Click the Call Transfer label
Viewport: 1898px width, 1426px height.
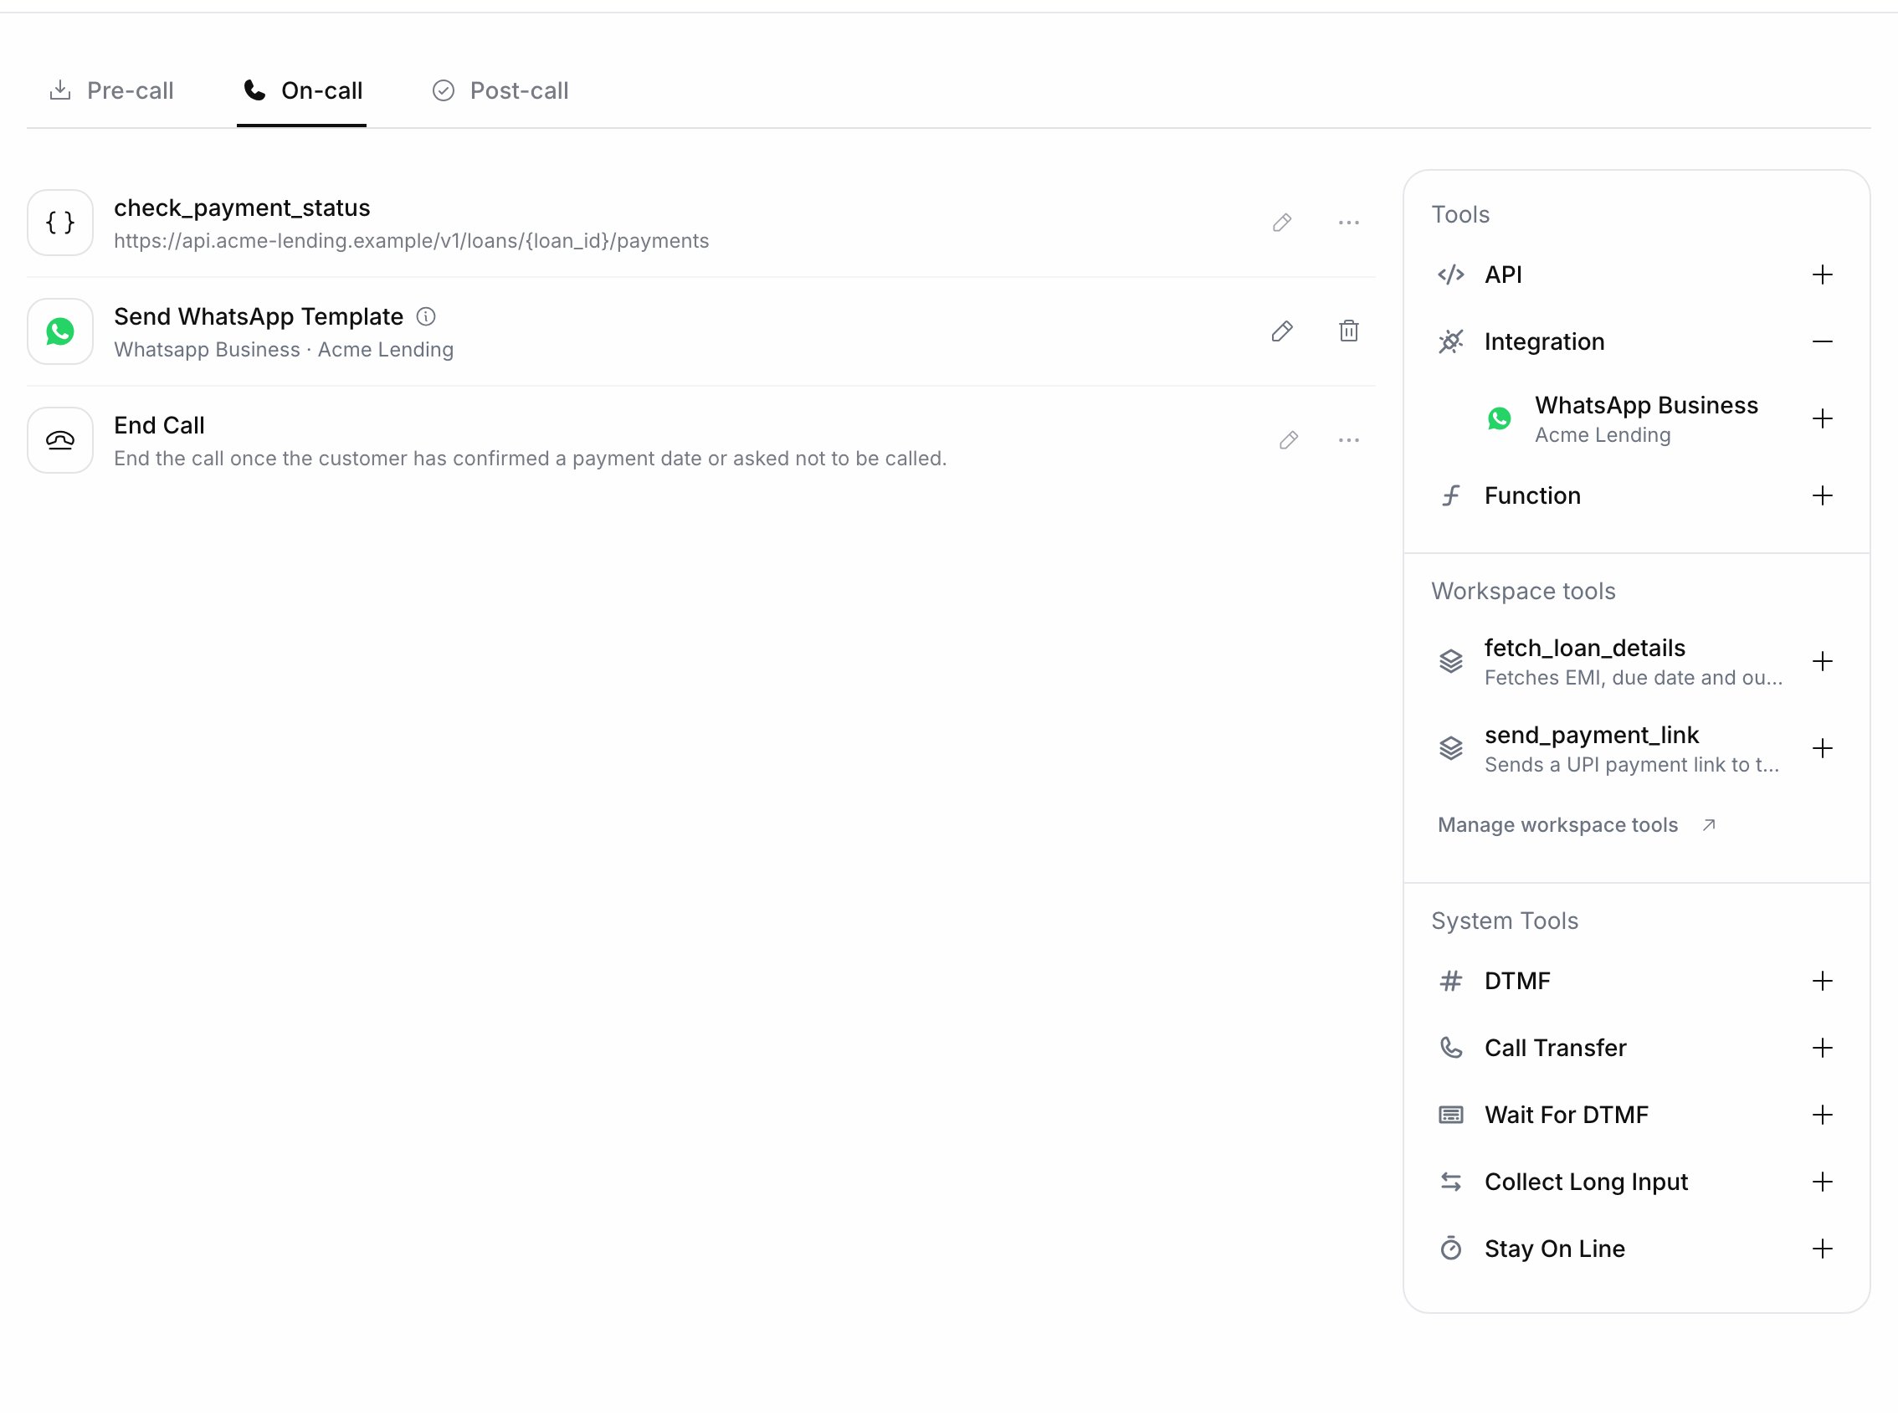1556,1048
